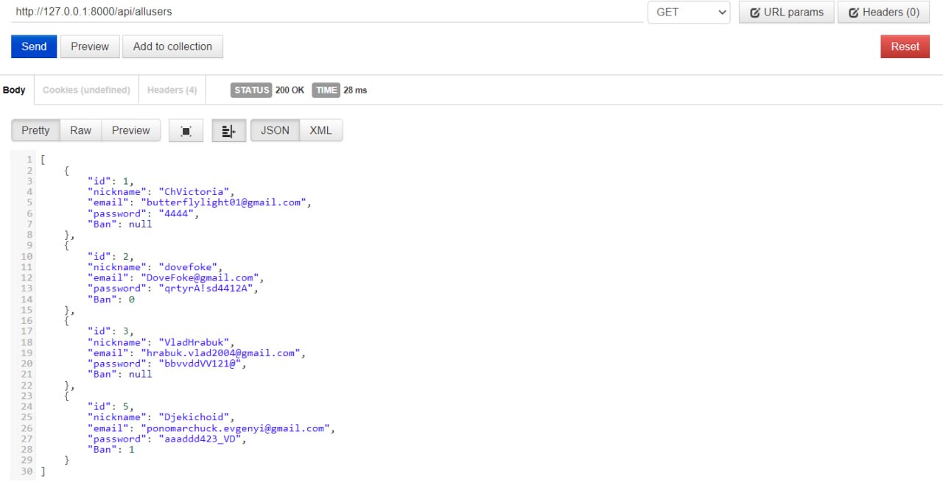Open the Headers (0) editor
Screen dimensions: 943x485
point(883,13)
